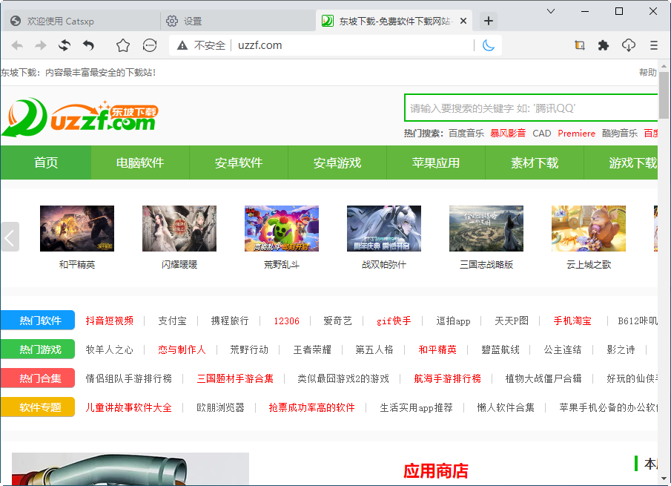Open 电脑软件 navigation item

click(x=140, y=162)
